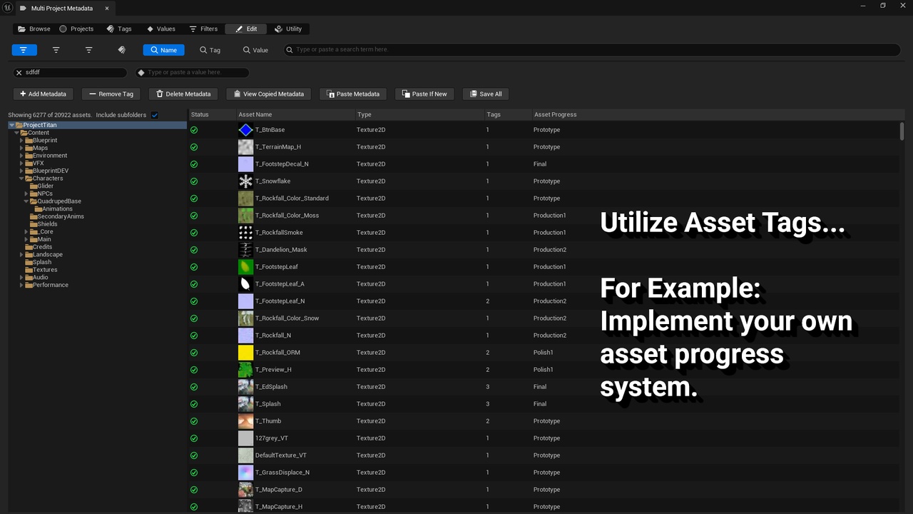Focus the search term input field
This screenshot has height=514, width=913.
[592, 50]
